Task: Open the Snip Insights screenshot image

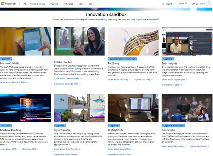Action: 187,41
